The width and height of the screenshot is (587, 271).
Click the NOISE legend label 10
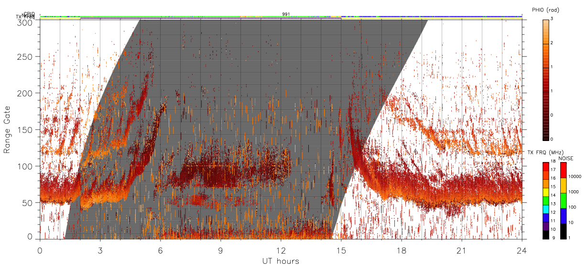[x=571, y=222]
